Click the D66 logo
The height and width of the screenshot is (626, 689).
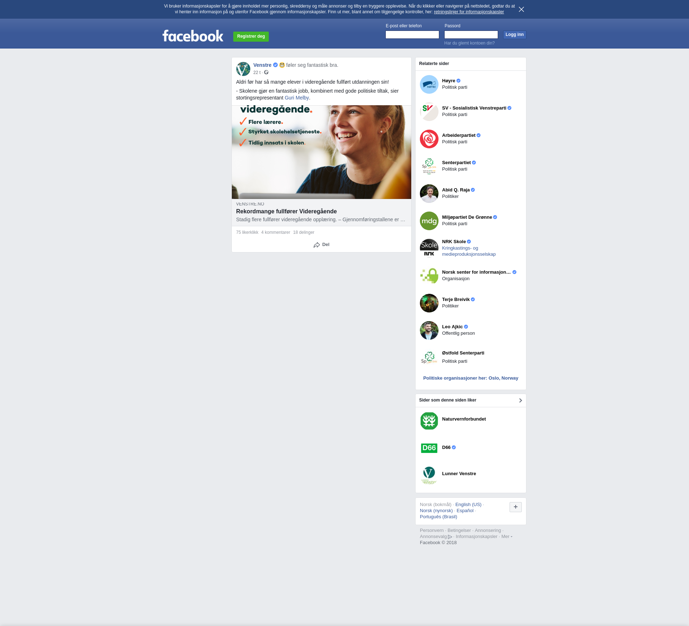(x=429, y=448)
